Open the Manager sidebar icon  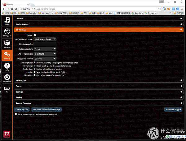[x=7, y=44]
